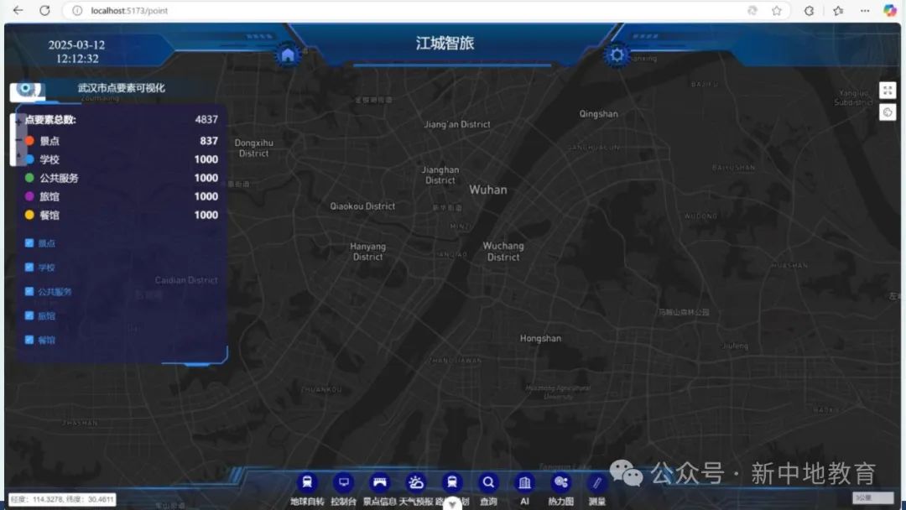Image resolution: width=906 pixels, height=510 pixels.
Task: Click the Qingshan map label
Action: point(599,114)
